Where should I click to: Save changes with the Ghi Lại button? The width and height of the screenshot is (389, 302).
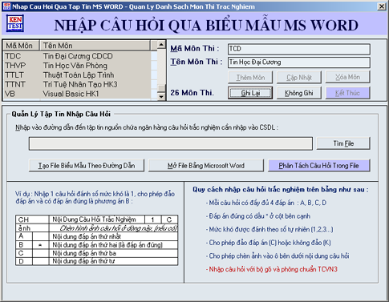click(x=250, y=93)
